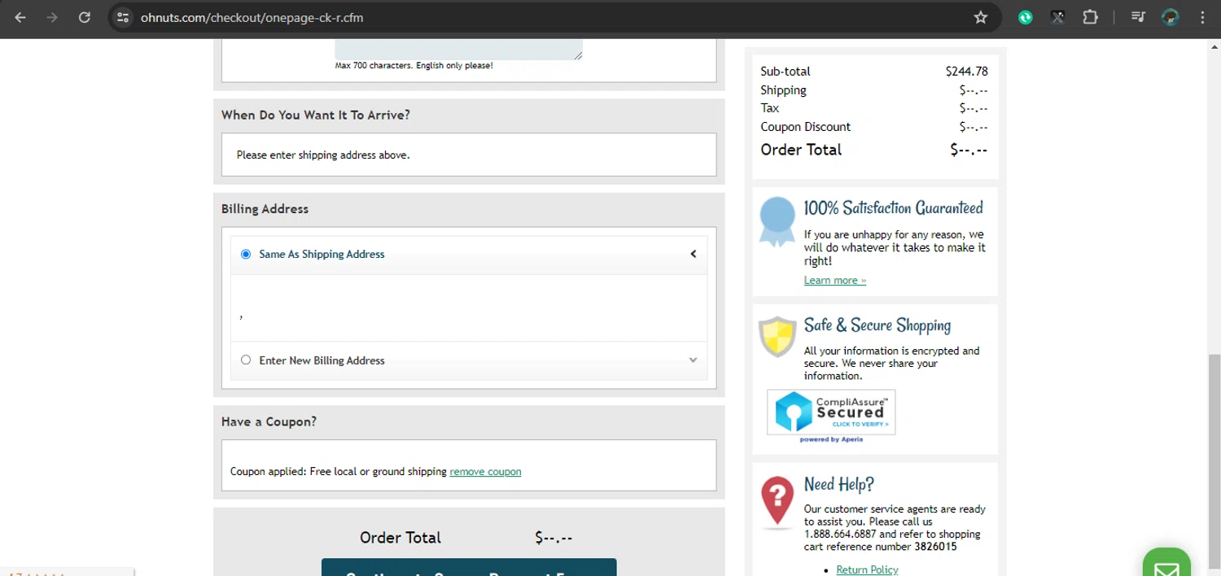This screenshot has width=1221, height=576.
Task: Bookmark this page with the star
Action: tap(981, 17)
